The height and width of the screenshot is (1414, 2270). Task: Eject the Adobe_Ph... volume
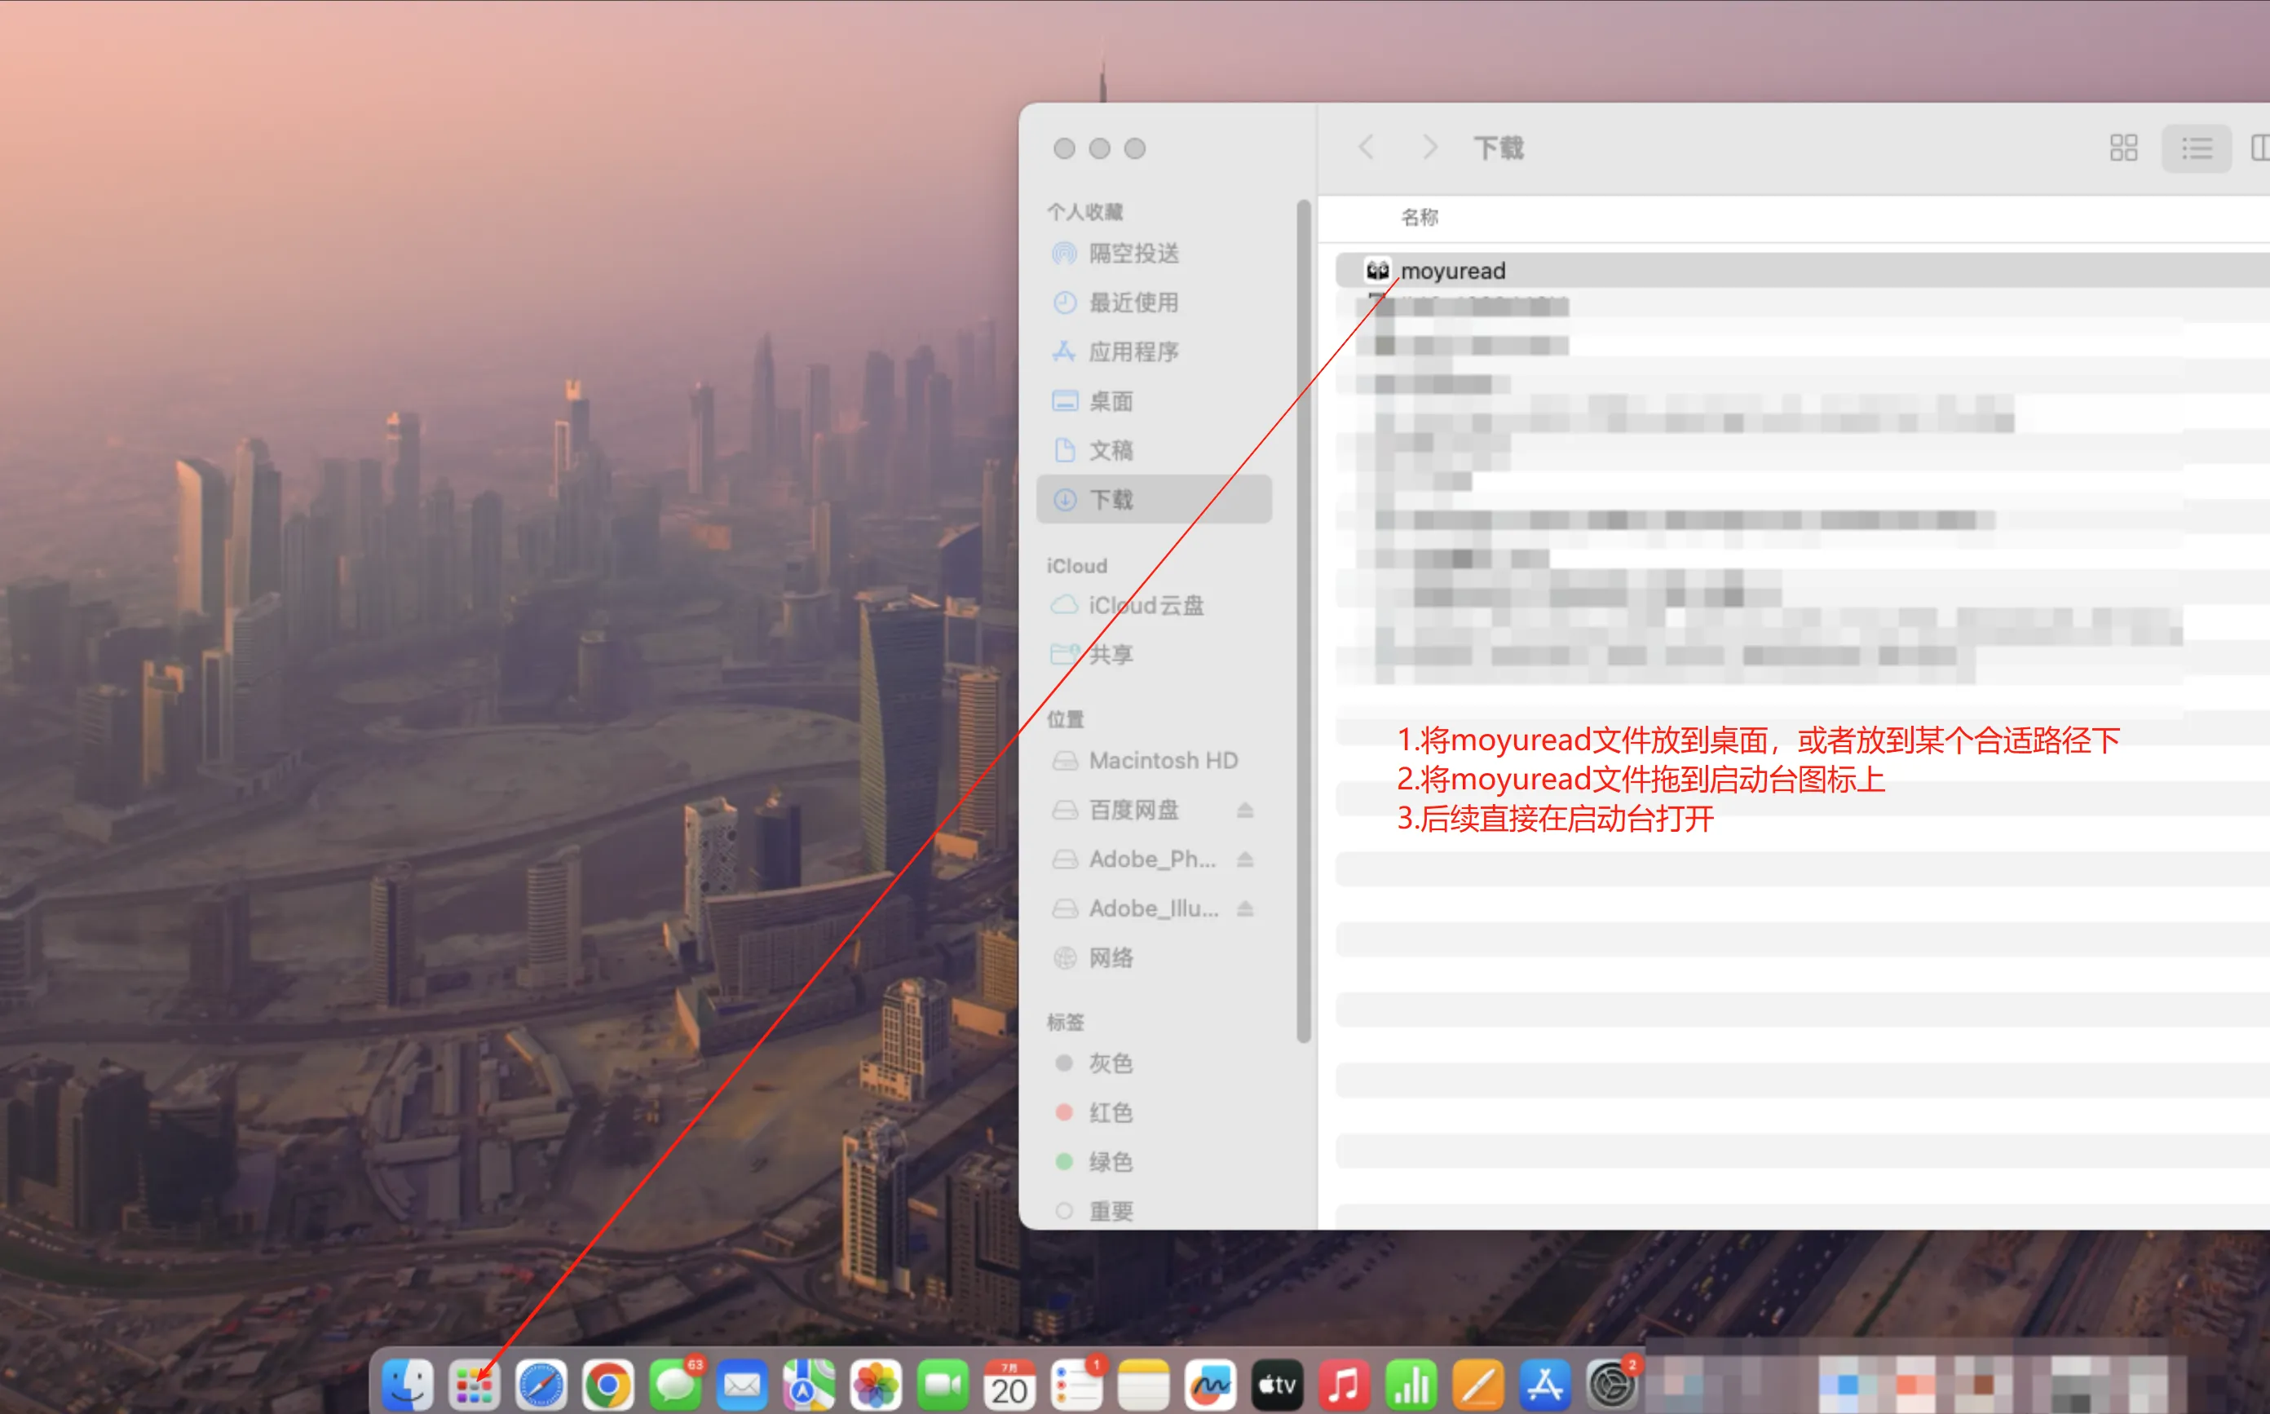pos(1245,859)
